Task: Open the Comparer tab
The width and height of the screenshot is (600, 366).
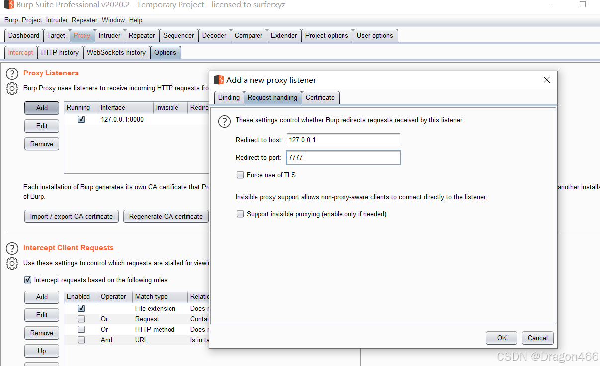Action: (x=249, y=35)
